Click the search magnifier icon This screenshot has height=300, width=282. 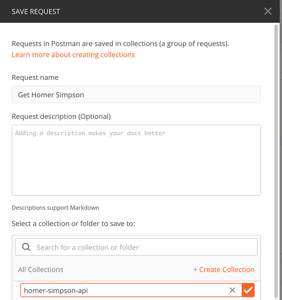(26, 247)
